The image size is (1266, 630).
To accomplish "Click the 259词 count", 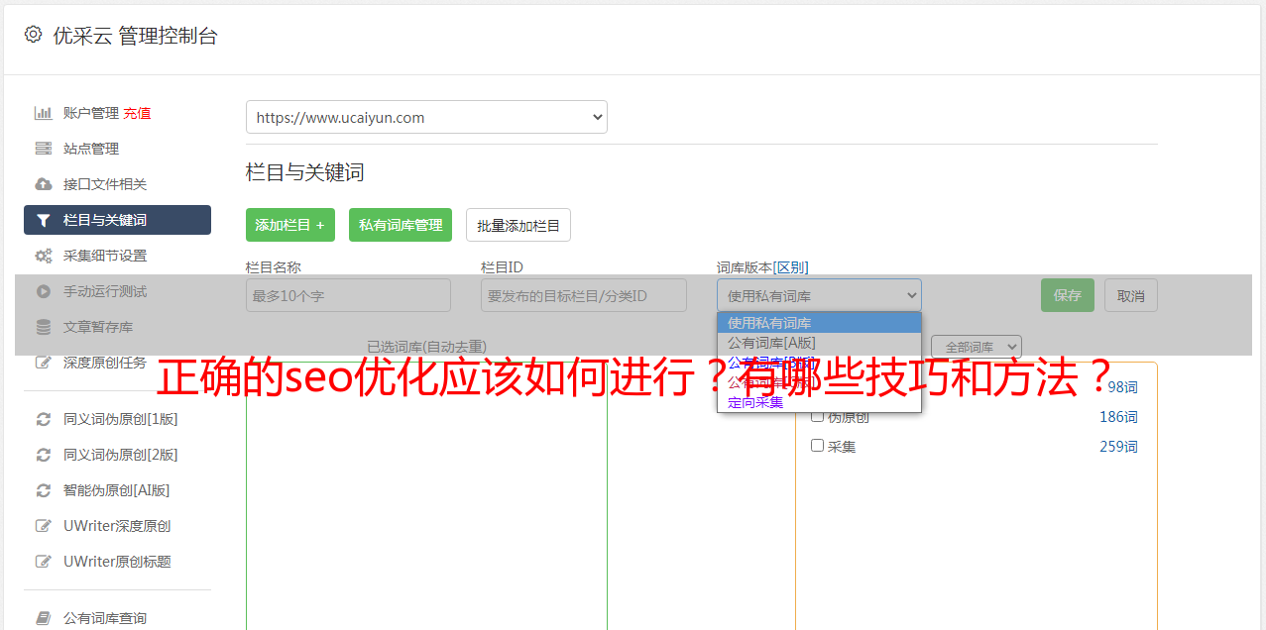I will (x=1118, y=447).
